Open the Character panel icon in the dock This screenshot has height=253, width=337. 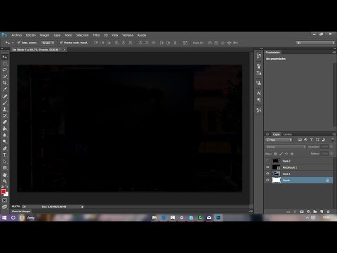click(x=258, y=93)
